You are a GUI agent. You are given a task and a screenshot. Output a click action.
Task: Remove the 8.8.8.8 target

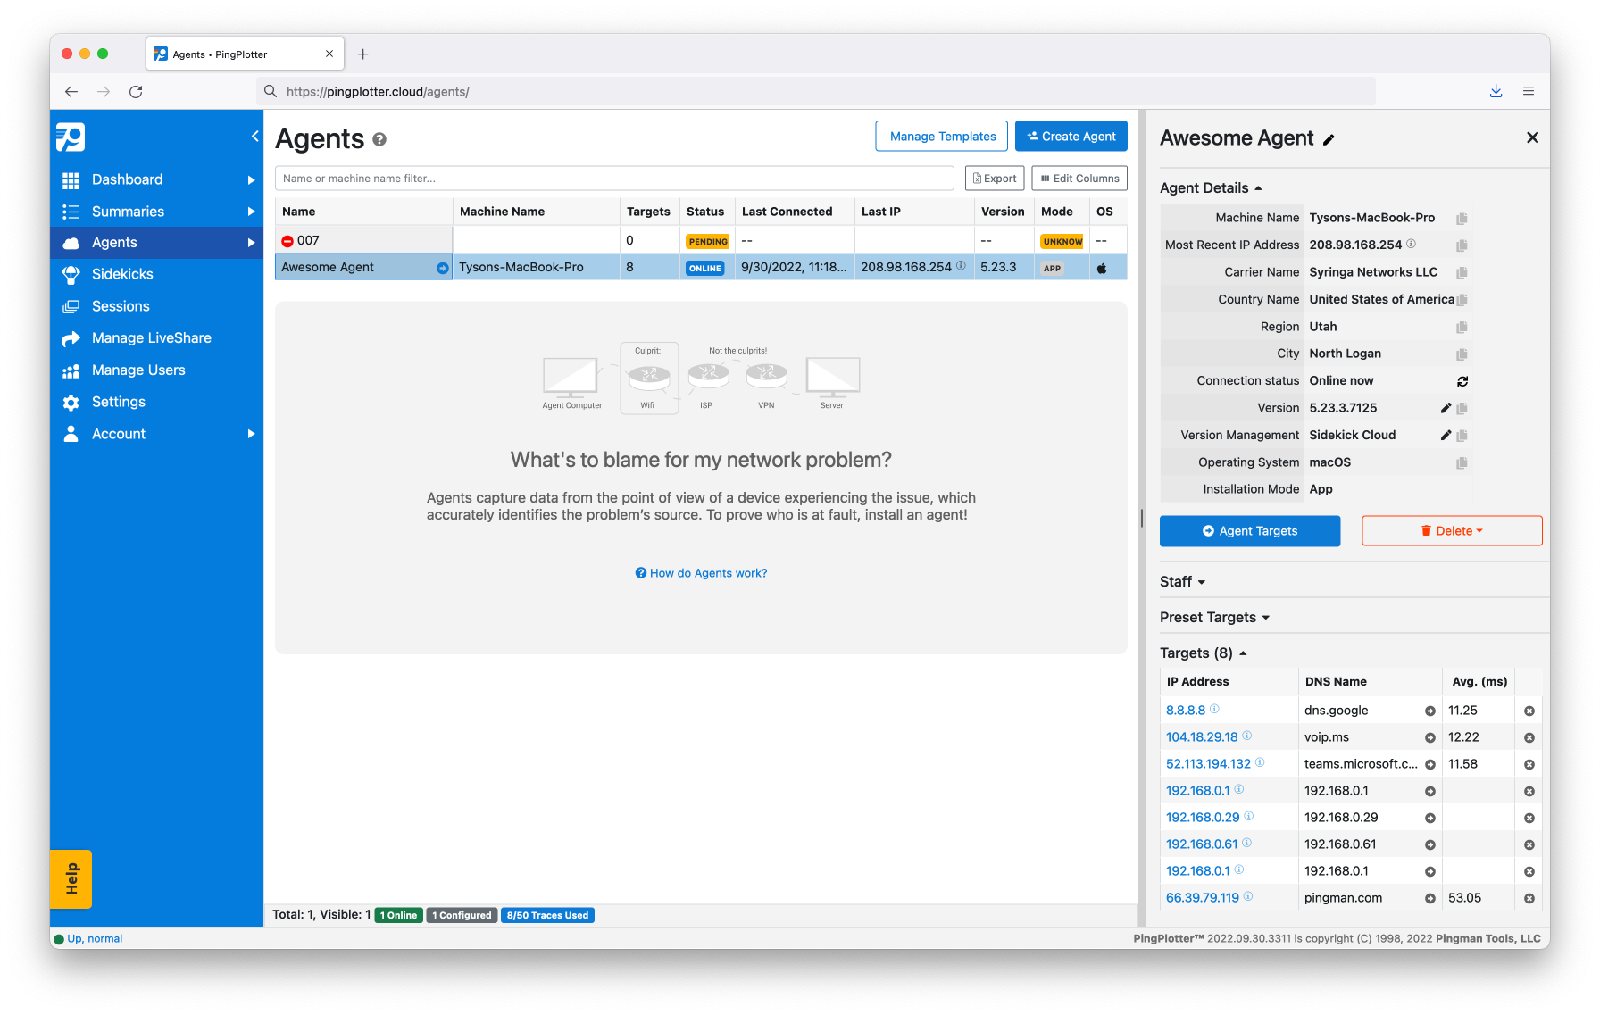click(x=1529, y=711)
